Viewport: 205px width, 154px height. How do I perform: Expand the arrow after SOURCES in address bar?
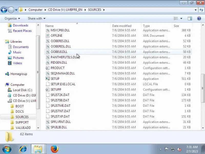[x=104, y=10]
